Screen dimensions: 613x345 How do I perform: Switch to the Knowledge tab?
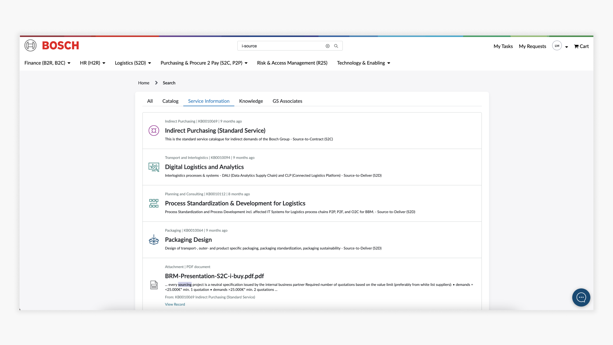(251, 101)
